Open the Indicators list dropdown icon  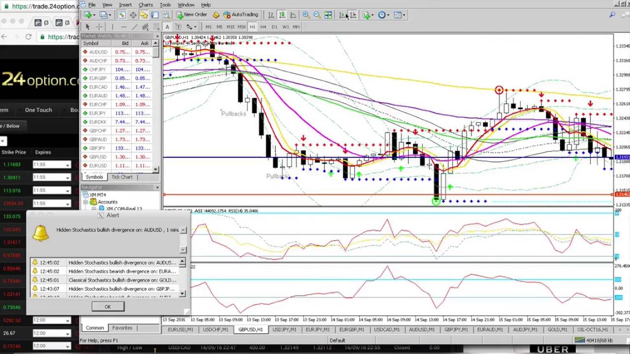pyautogui.click(x=368, y=15)
